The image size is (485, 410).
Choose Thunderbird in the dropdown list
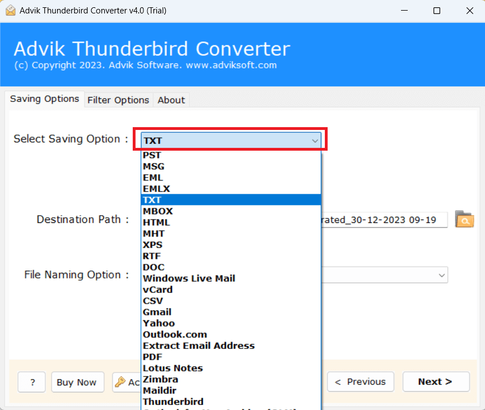coord(231,402)
